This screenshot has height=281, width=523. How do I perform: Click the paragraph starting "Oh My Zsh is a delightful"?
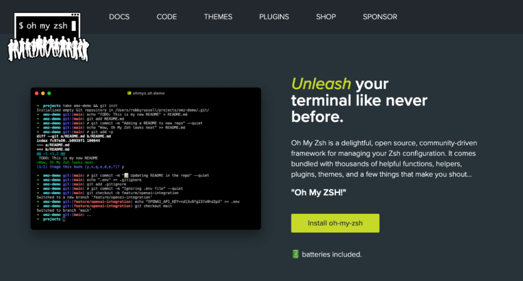[x=384, y=159]
